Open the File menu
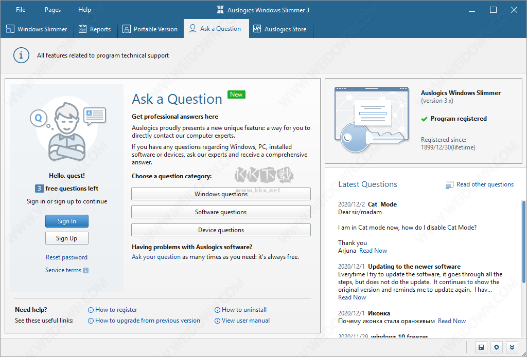Viewport: 527px width, 357px height. pyautogui.click(x=20, y=9)
